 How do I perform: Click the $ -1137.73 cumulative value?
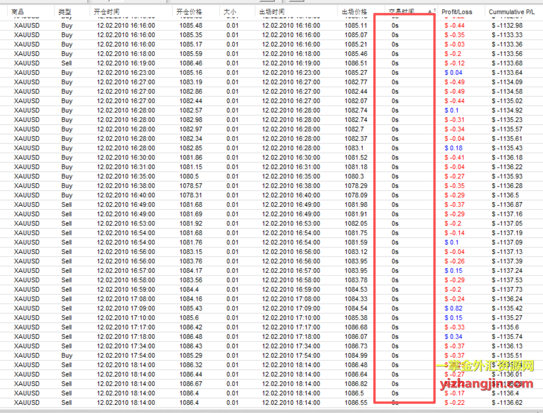[x=507, y=289]
